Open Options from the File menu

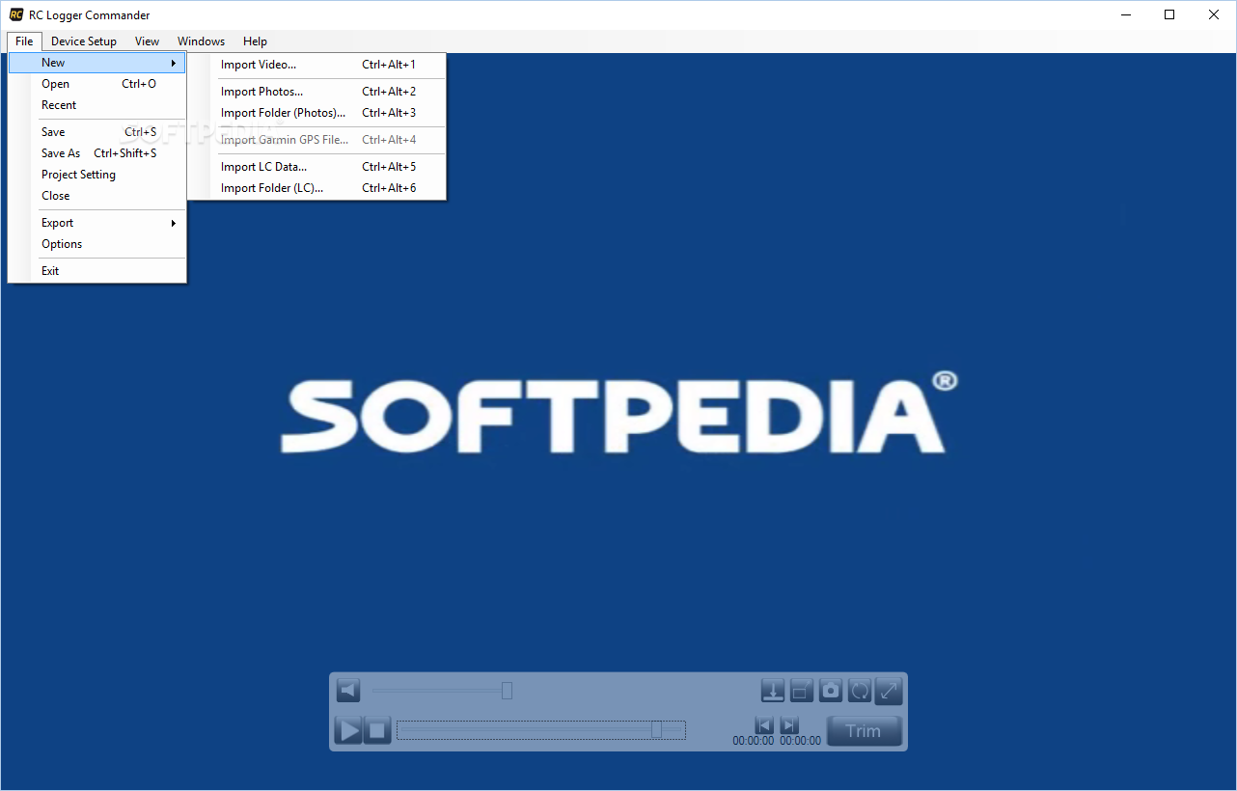pos(97,244)
